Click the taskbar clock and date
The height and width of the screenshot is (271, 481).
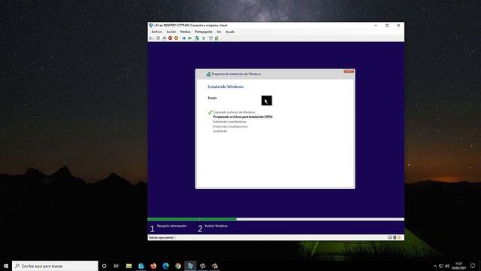(459, 266)
